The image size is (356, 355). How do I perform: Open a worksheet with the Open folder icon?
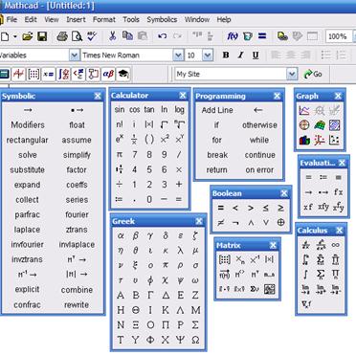tap(28, 36)
